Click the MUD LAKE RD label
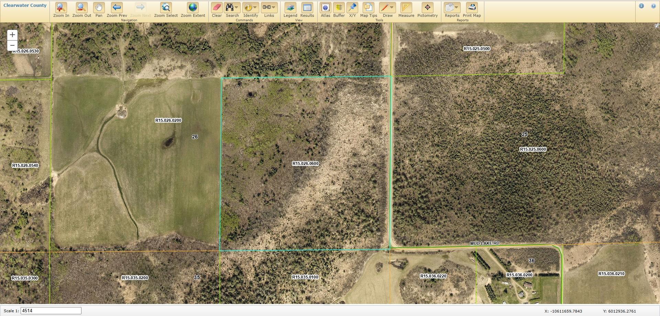The width and height of the screenshot is (660, 316). pyautogui.click(x=485, y=243)
